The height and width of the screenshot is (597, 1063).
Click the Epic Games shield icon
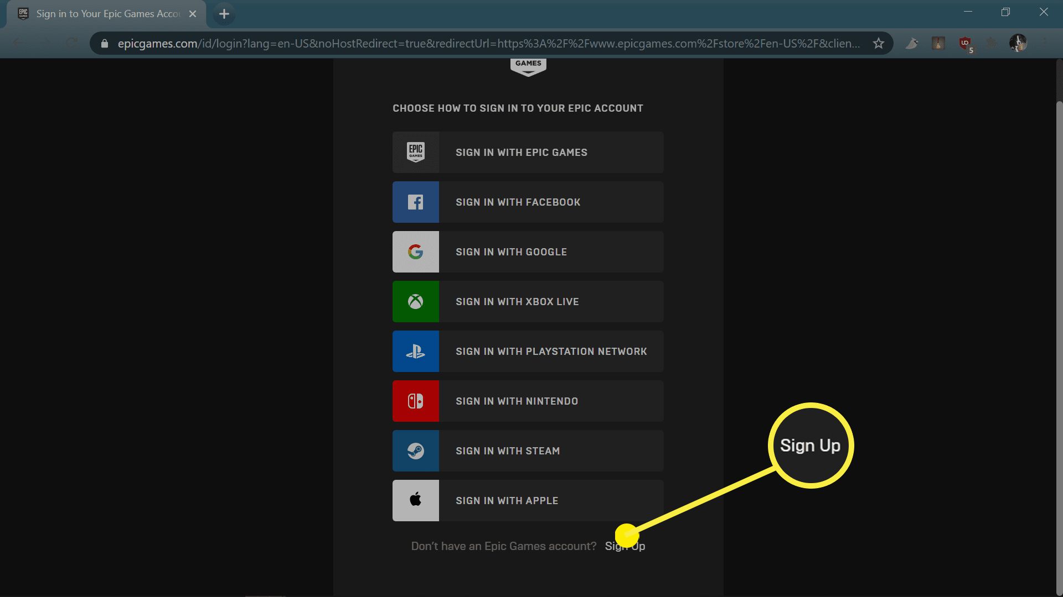click(416, 152)
